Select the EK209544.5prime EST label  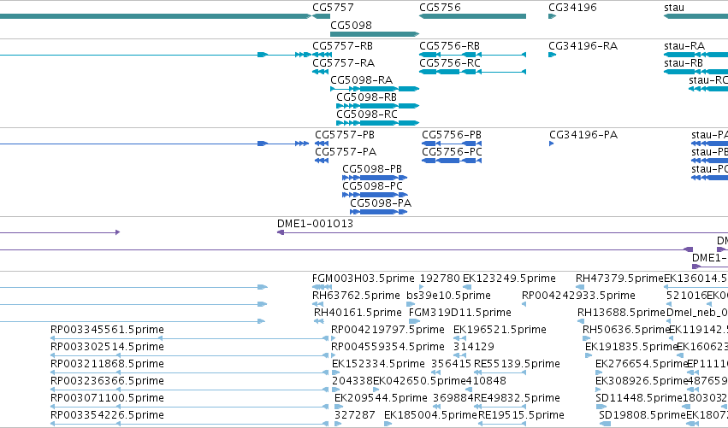tap(382, 399)
